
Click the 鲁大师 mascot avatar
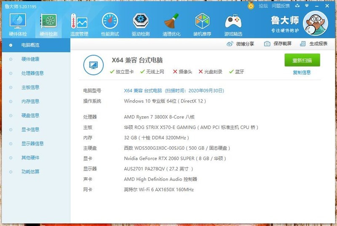[x=315, y=24]
